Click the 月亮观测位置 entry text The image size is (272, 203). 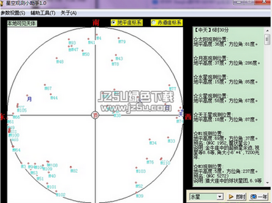pos(211,58)
